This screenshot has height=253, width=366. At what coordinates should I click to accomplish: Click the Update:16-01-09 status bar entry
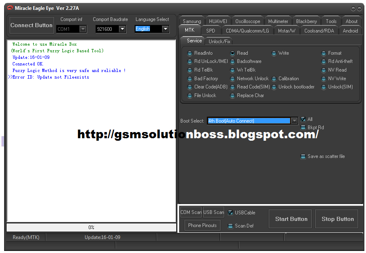102,237
